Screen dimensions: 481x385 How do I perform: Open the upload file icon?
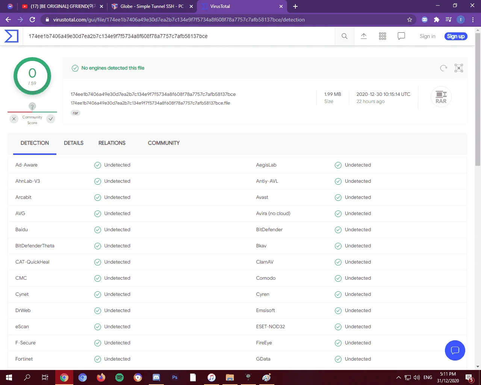364,36
